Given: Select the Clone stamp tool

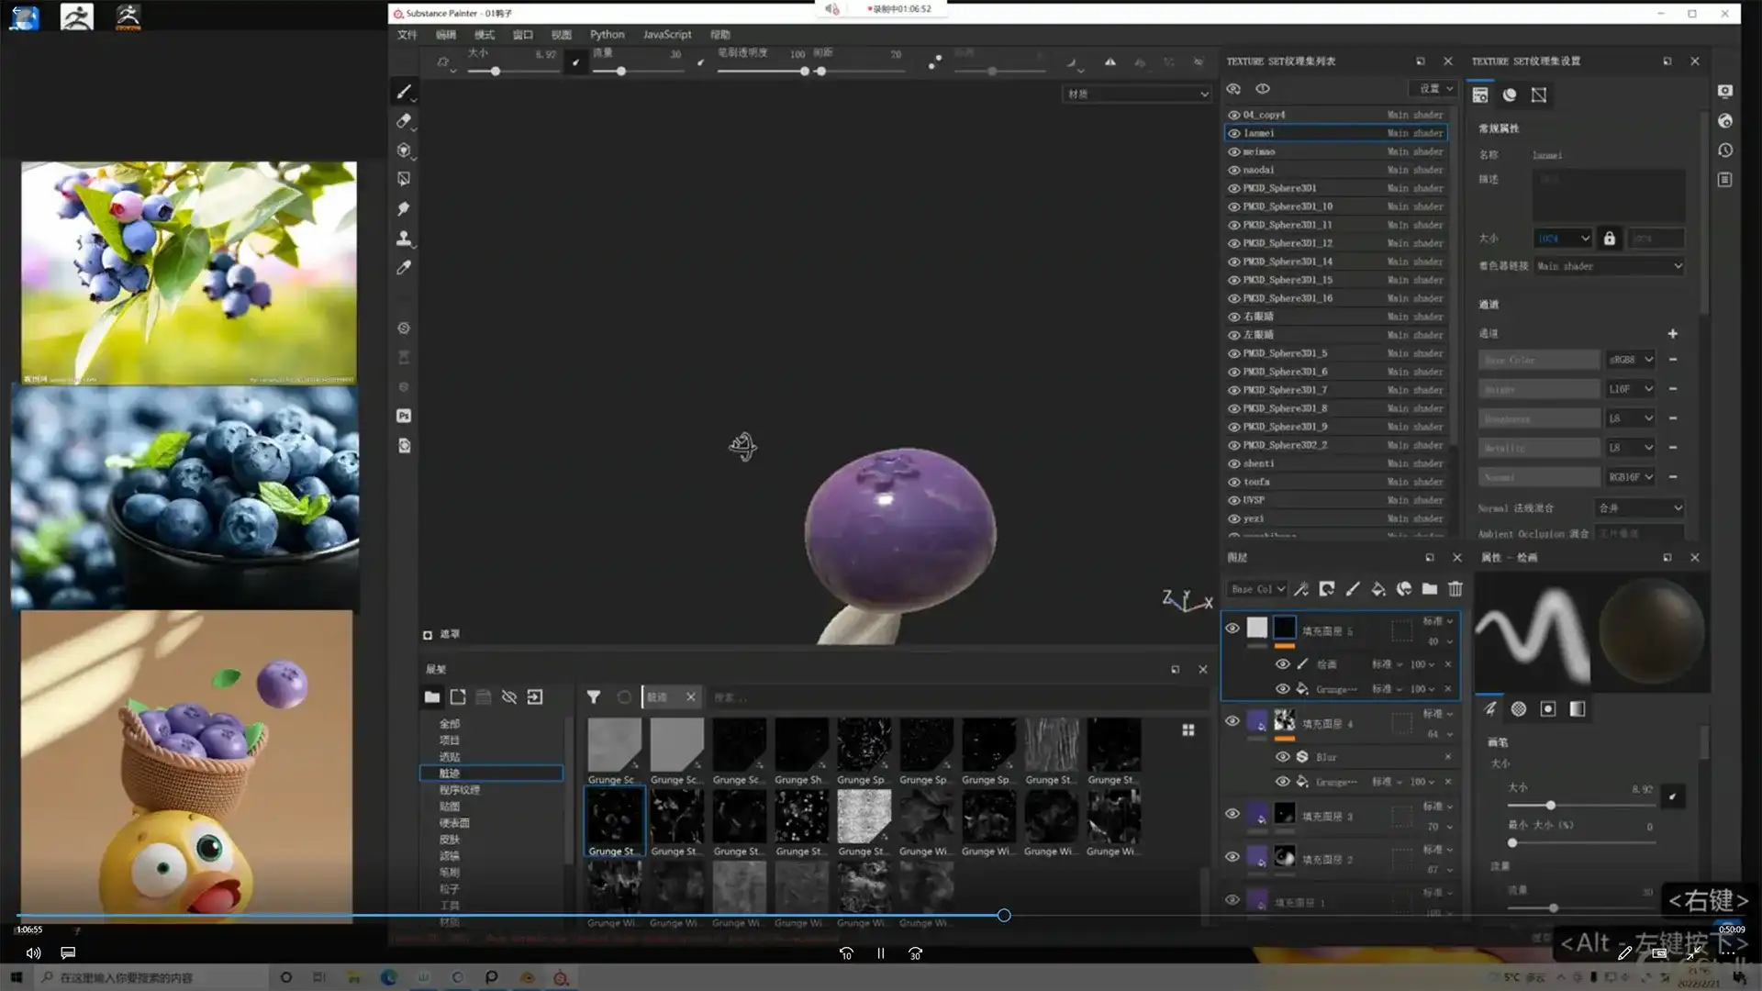Looking at the screenshot, I should (x=403, y=238).
